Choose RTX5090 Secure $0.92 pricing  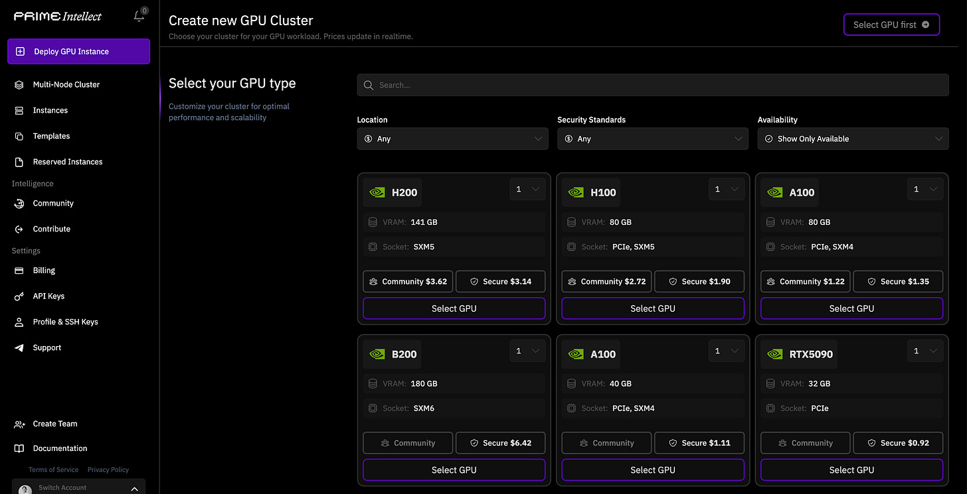(898, 443)
